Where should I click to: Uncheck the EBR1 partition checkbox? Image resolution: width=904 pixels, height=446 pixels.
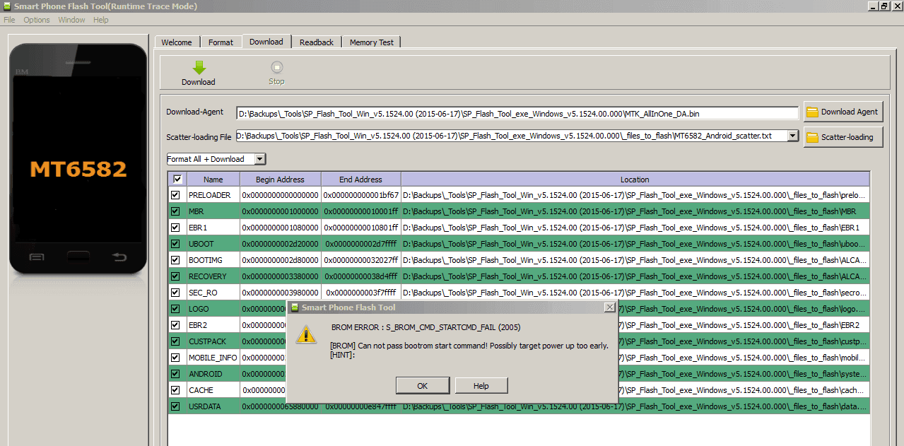[x=175, y=228]
